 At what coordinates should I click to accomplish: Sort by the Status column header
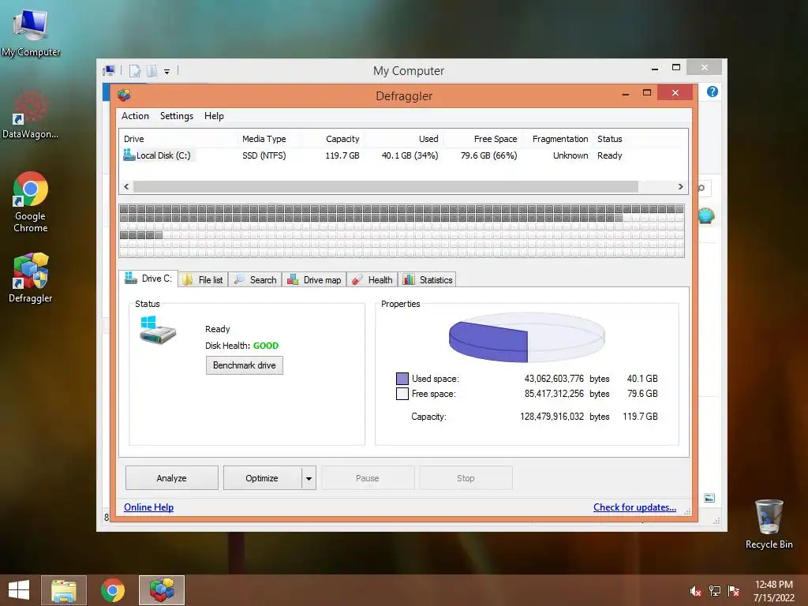coord(639,139)
